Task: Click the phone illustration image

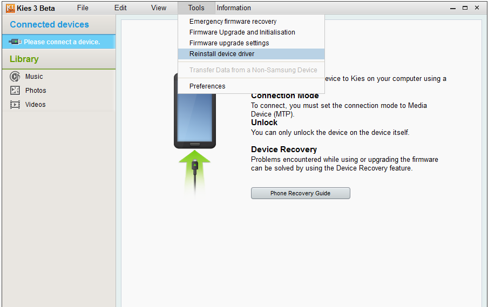Action: pos(195,121)
